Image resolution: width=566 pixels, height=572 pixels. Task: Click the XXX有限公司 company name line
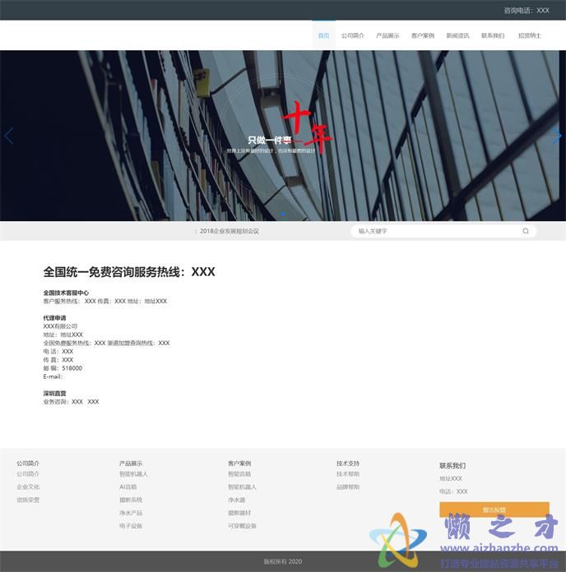click(60, 326)
